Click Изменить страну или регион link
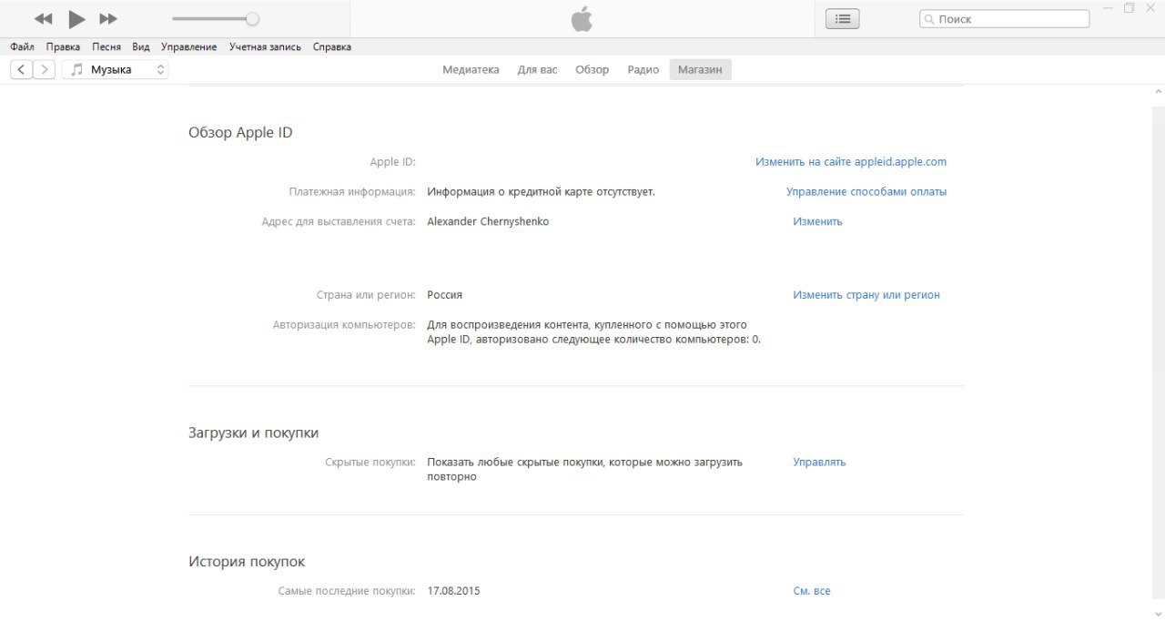1165x621 pixels. pyautogui.click(x=866, y=295)
